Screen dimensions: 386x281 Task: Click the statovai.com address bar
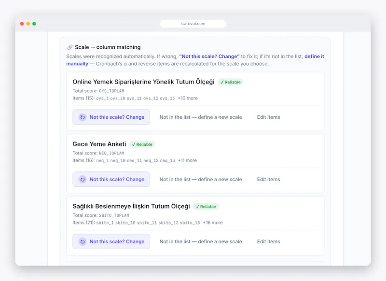click(x=193, y=24)
